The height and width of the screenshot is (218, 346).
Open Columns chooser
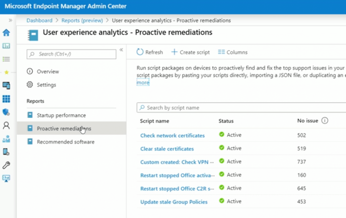232,52
